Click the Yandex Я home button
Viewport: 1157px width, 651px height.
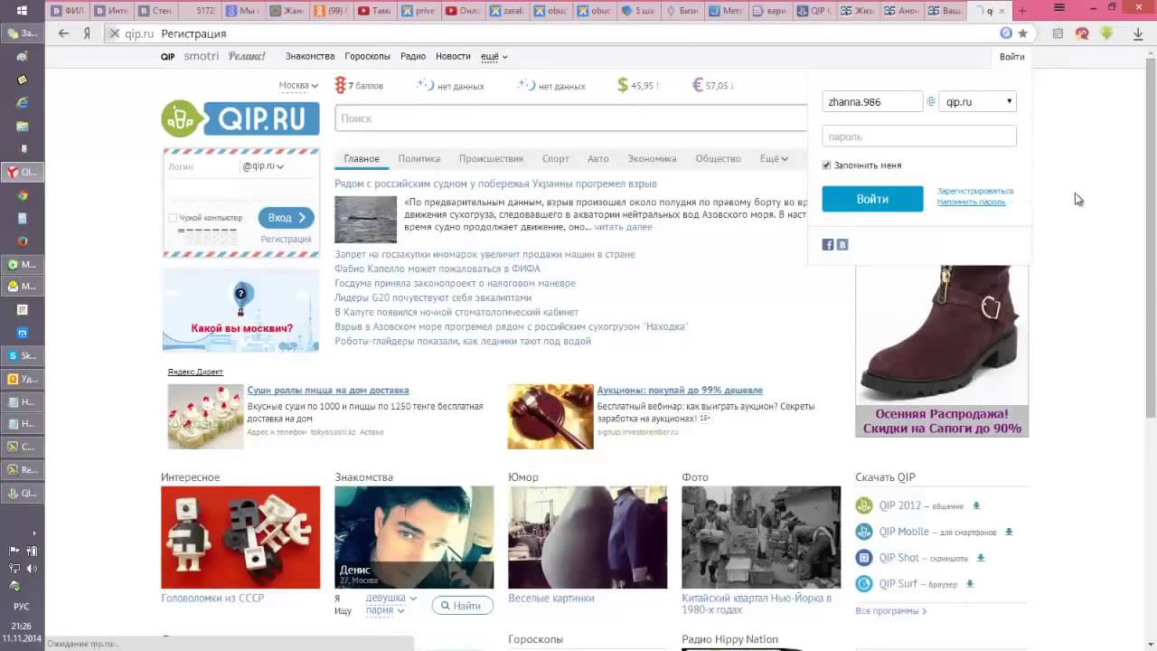point(87,33)
